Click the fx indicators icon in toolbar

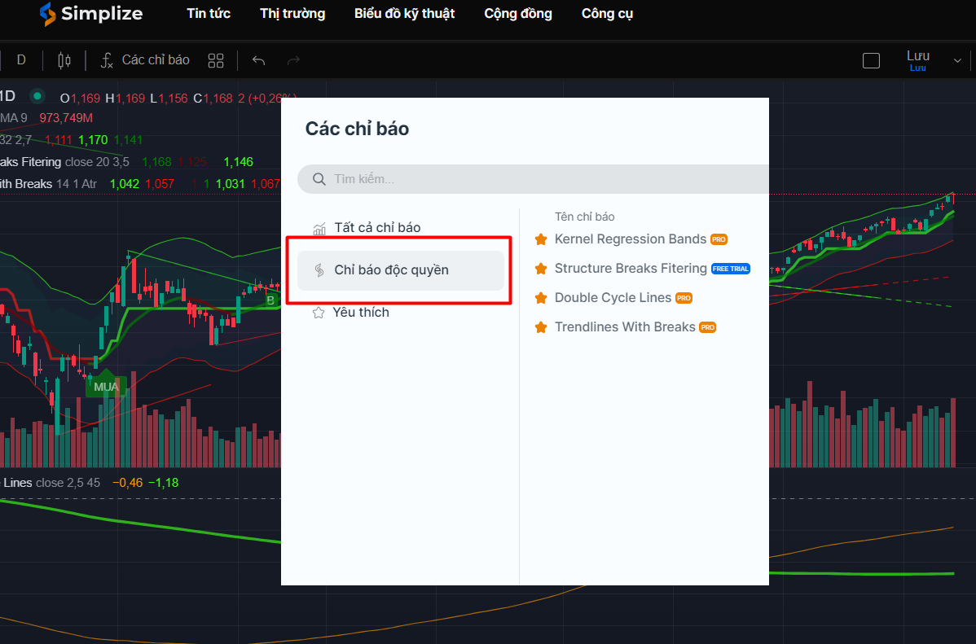(x=107, y=60)
